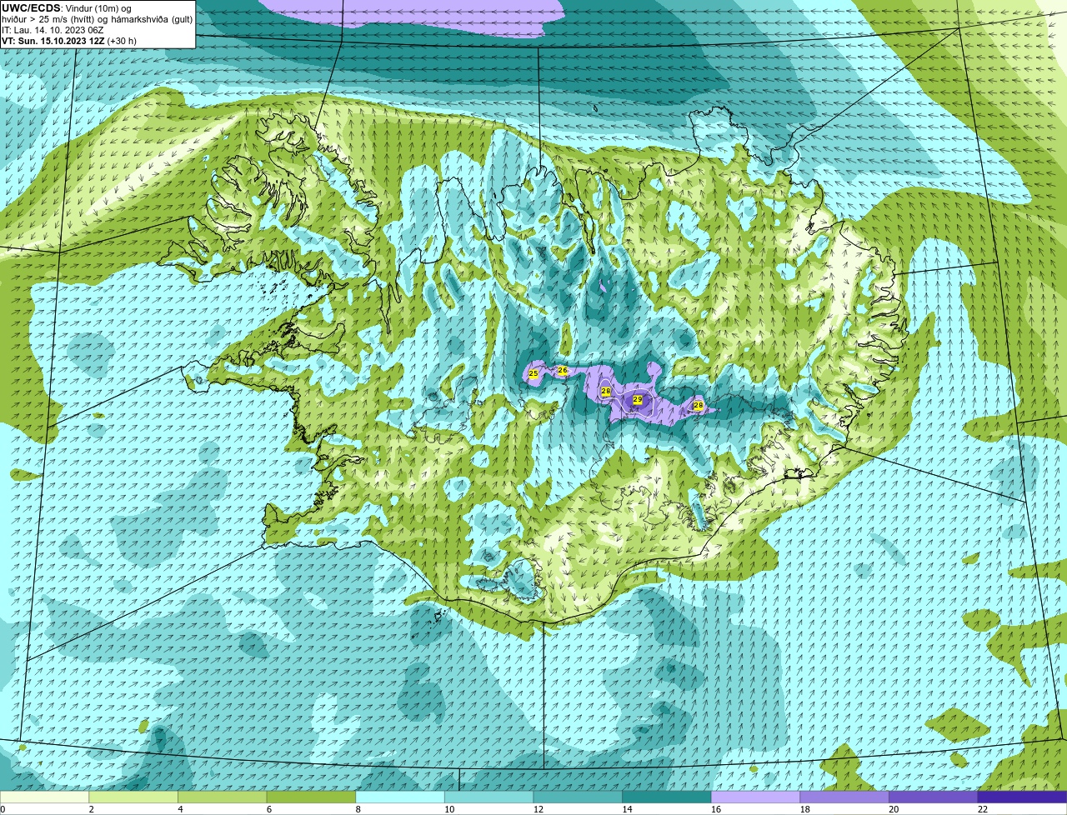This screenshot has width=1067, height=815.
Task: Click the legend tick label "22"
Action: [983, 809]
